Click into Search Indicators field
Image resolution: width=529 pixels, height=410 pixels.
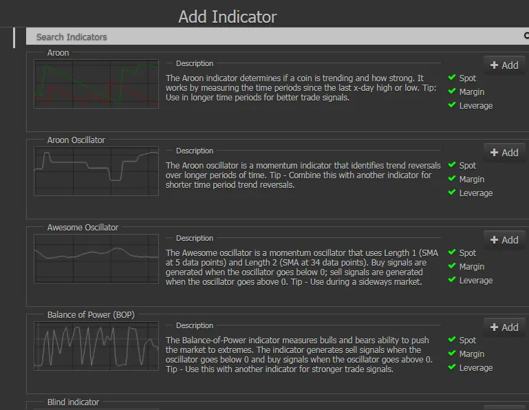pos(274,36)
